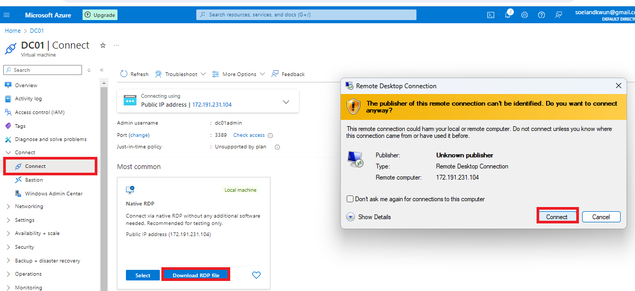Click the DC01 breadcrumb link
This screenshot has height=291, width=635.
(x=37, y=31)
